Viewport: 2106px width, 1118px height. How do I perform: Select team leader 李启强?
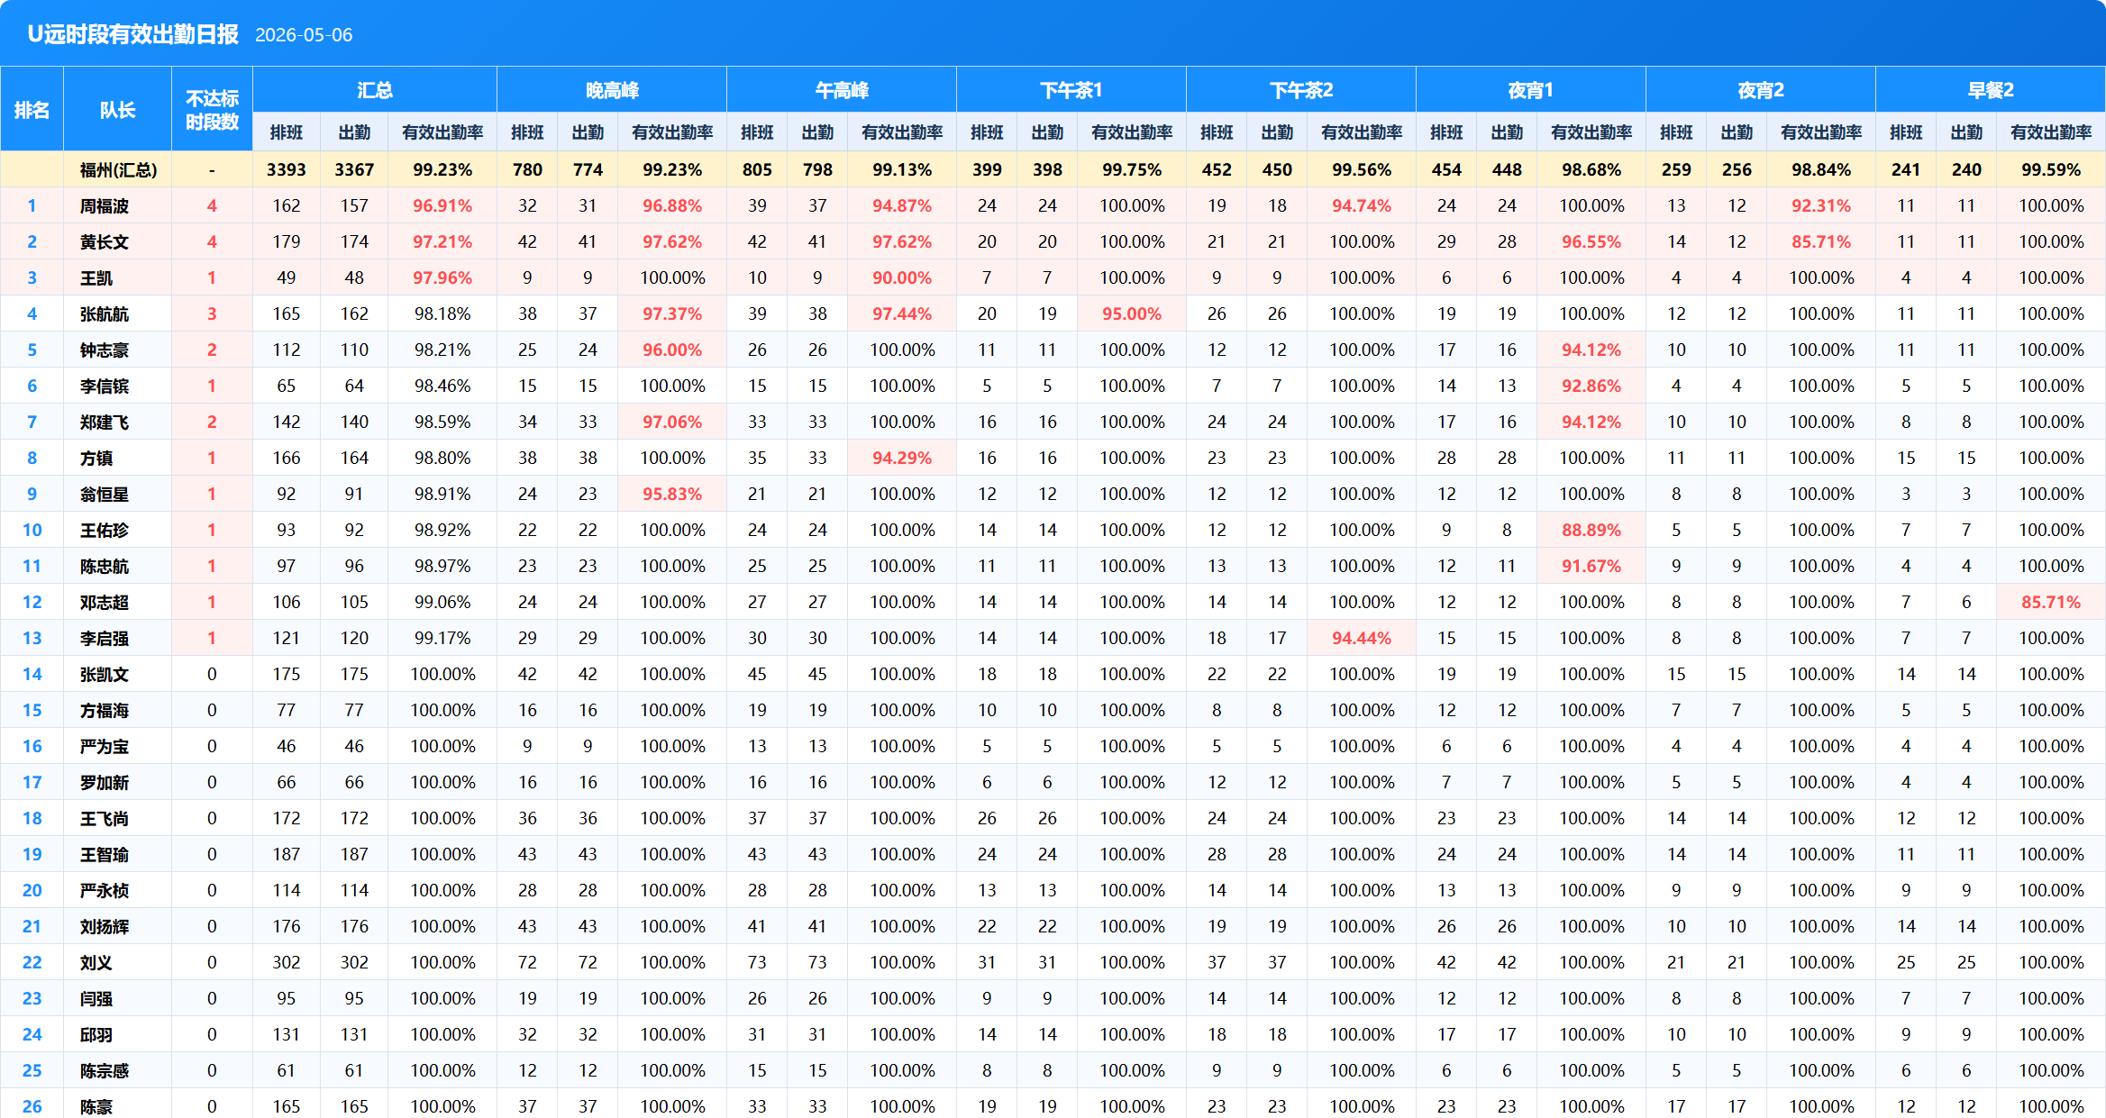click(x=104, y=638)
